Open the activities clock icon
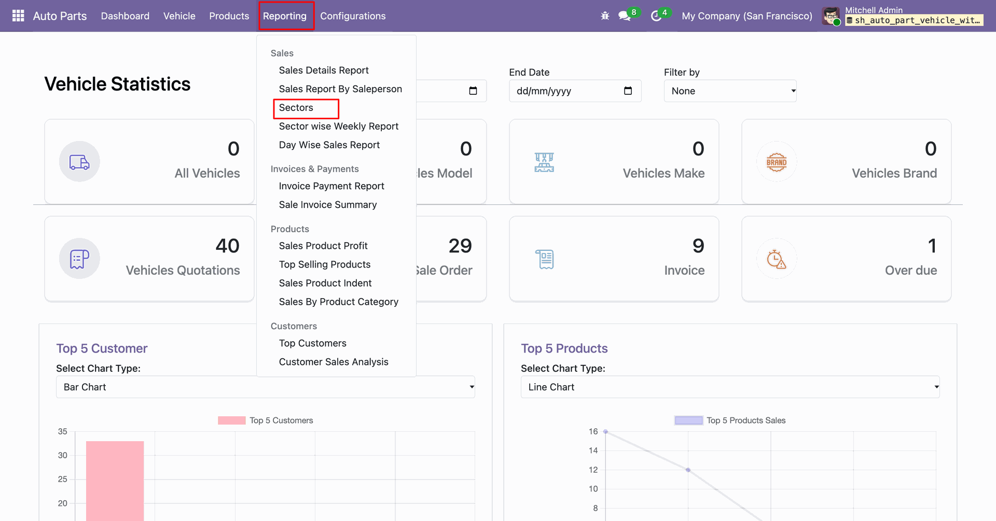Screen dimensions: 996x521 pos(656,16)
